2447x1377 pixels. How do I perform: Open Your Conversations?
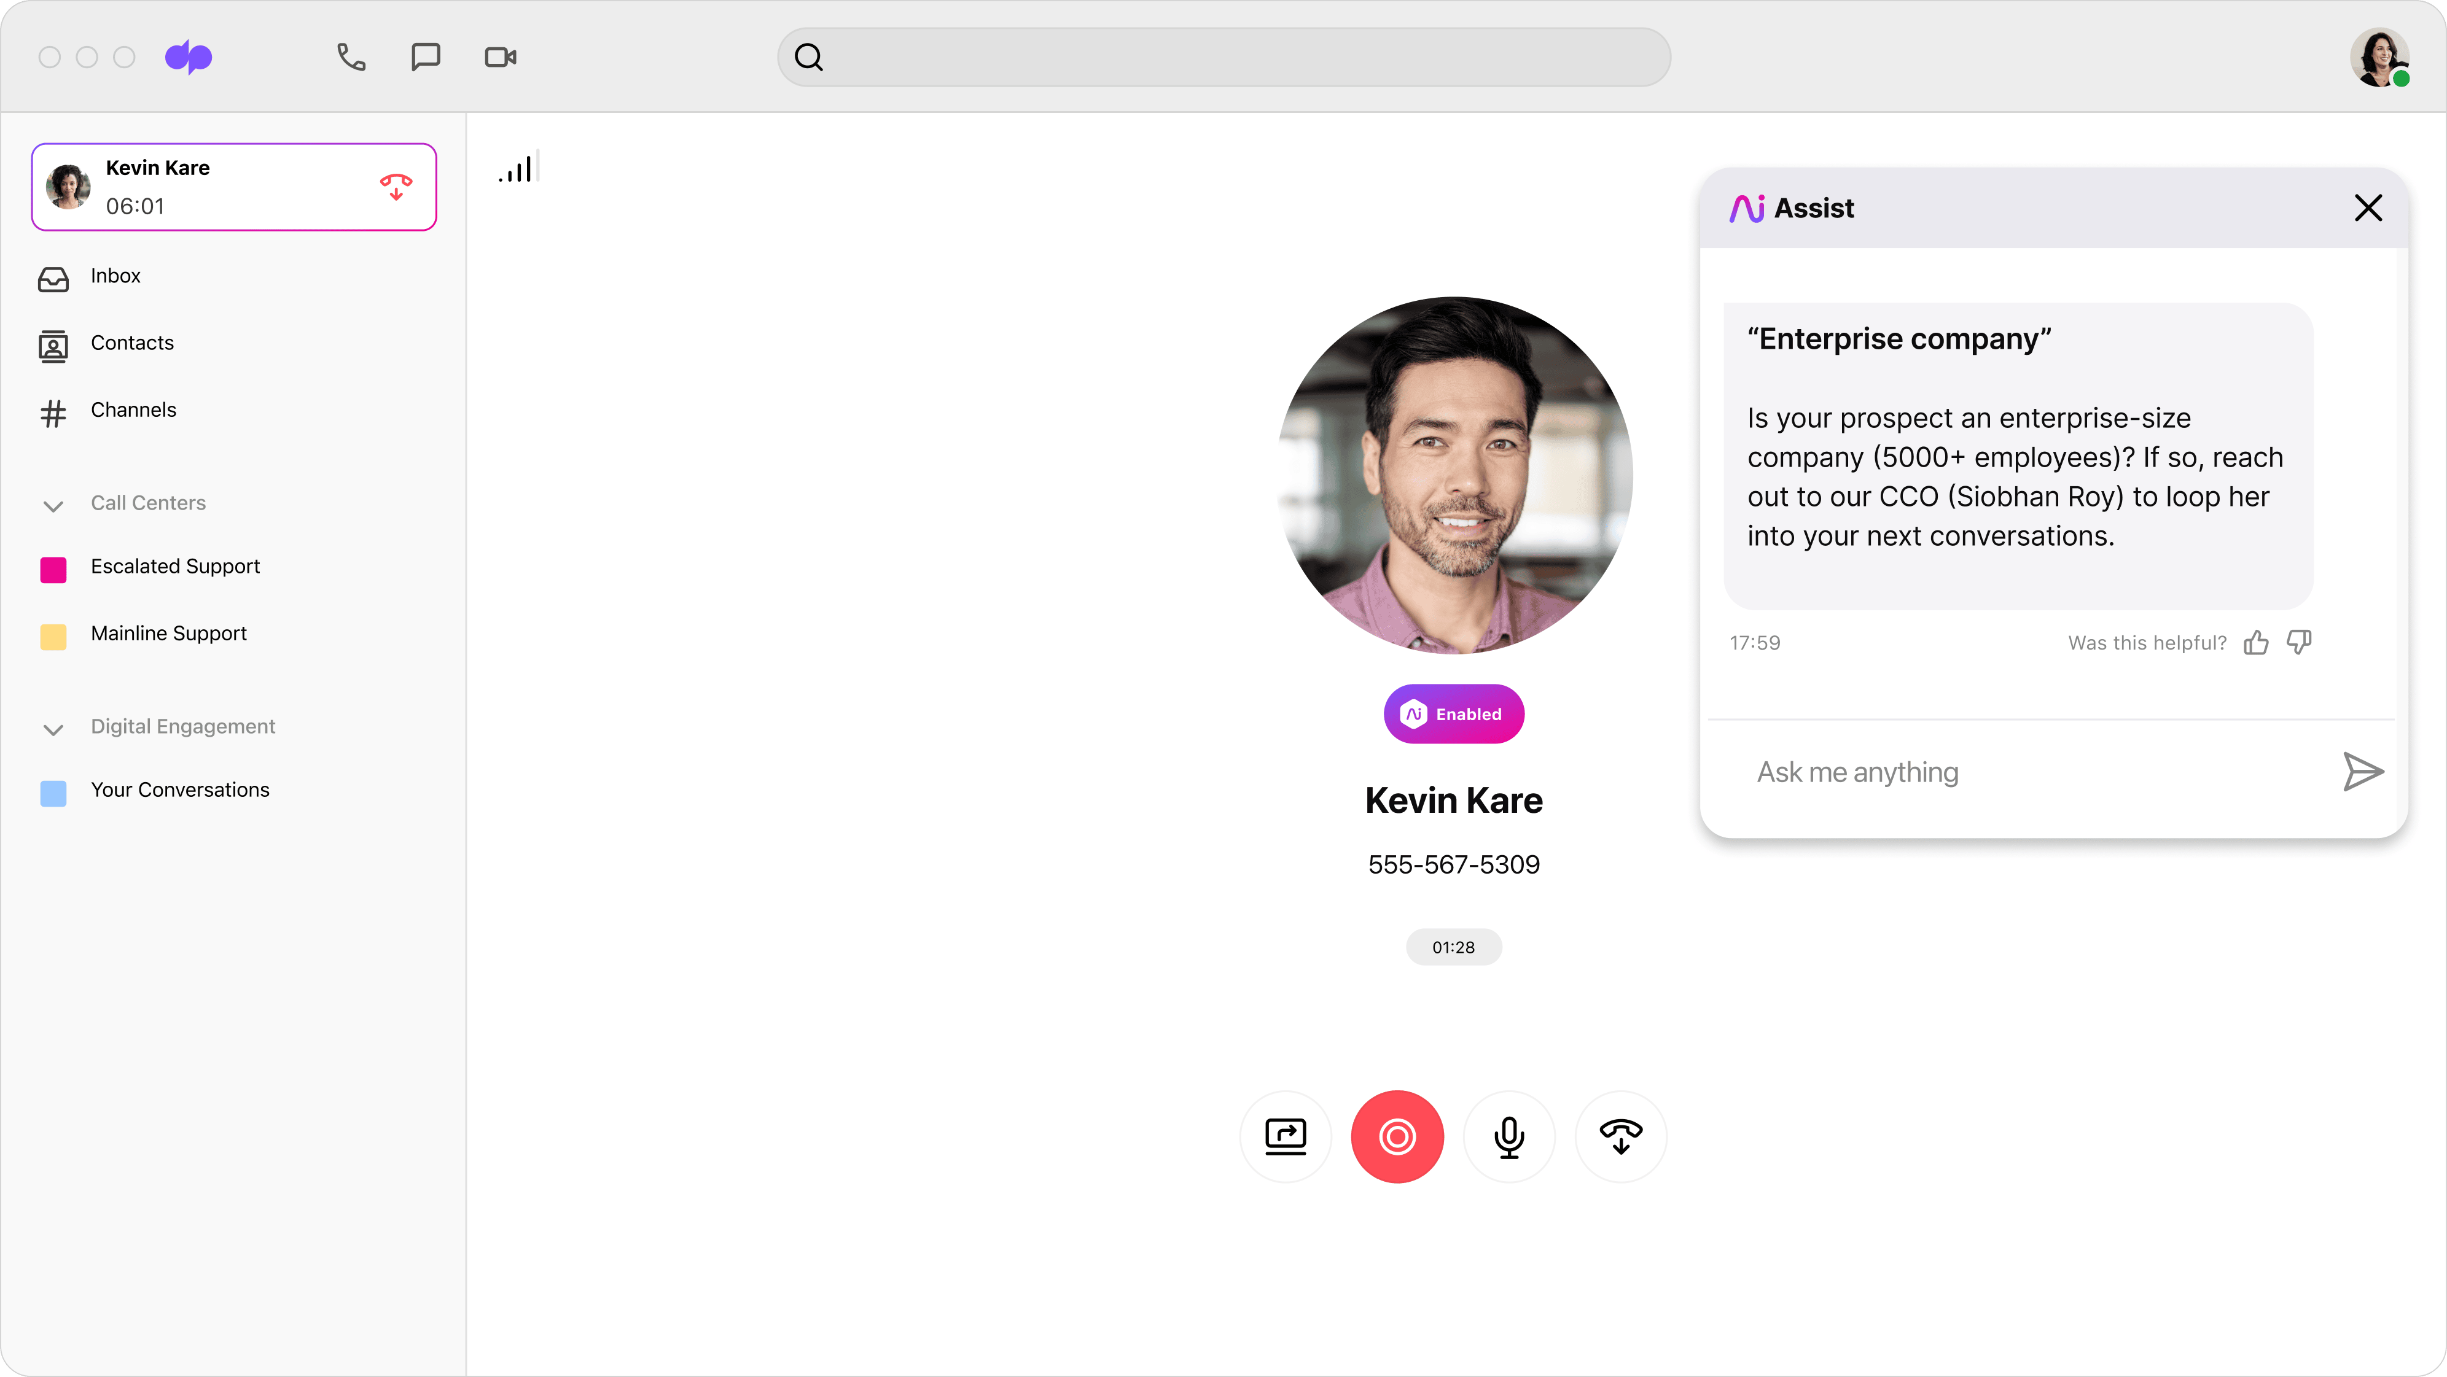coord(181,789)
